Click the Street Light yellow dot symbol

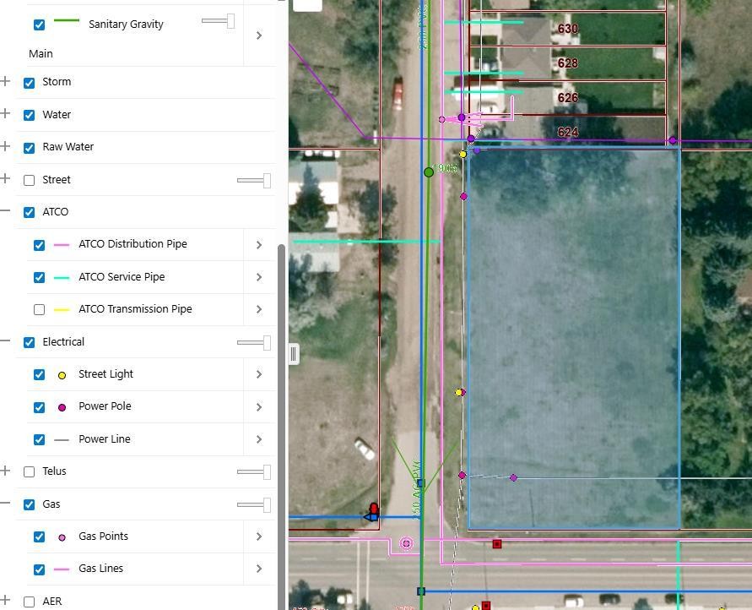coord(61,374)
